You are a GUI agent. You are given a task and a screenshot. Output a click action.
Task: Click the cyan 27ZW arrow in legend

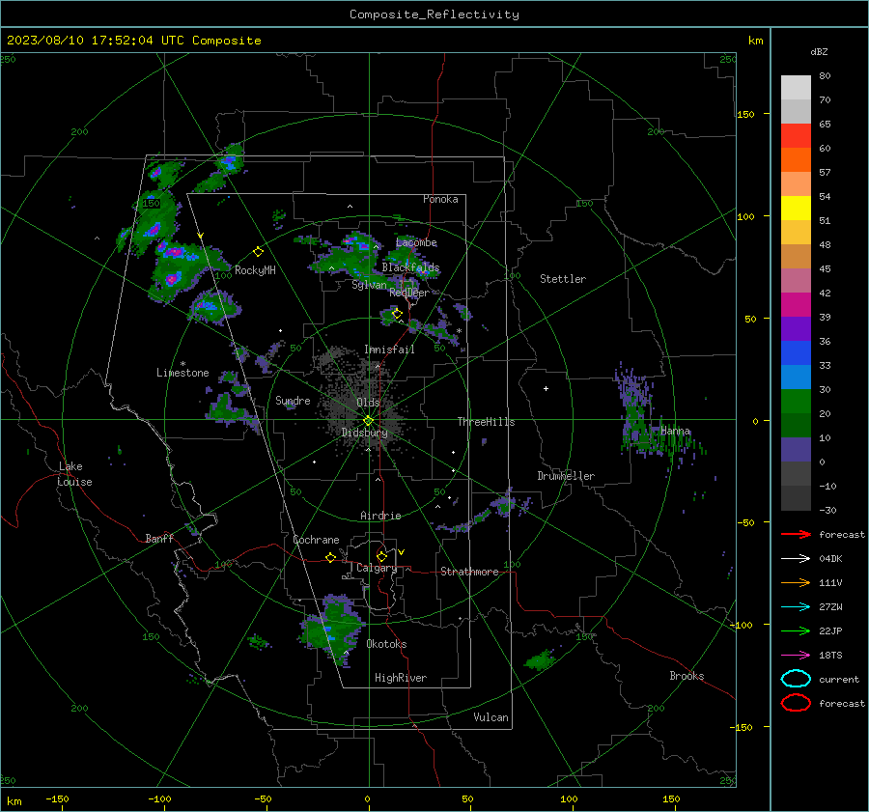click(x=796, y=606)
